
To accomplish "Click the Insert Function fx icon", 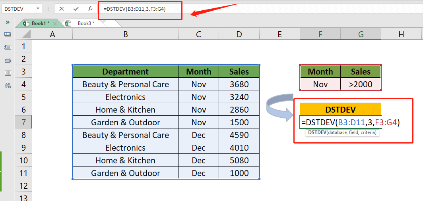I will pos(90,9).
